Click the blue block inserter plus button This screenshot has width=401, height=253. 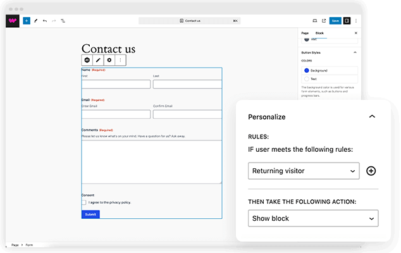click(26, 20)
